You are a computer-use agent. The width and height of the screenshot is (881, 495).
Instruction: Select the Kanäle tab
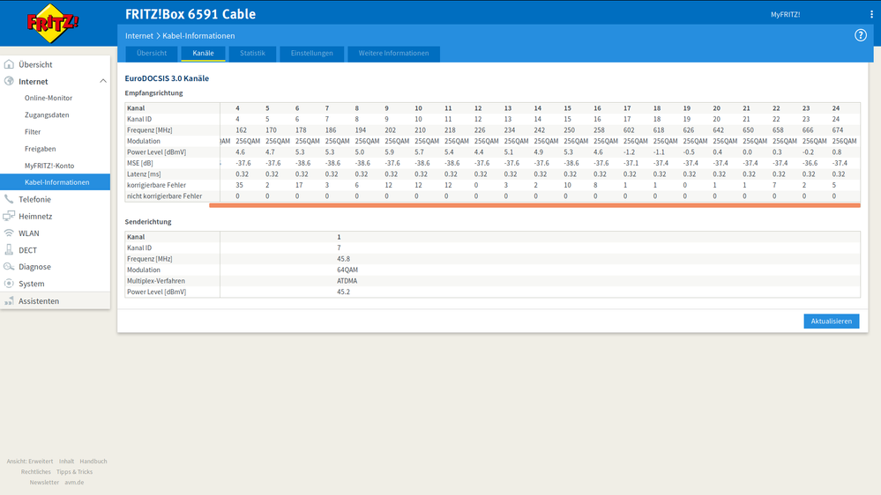203,54
